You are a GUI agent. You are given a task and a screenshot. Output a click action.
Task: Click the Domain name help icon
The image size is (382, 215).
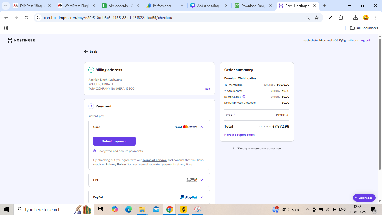(244, 97)
